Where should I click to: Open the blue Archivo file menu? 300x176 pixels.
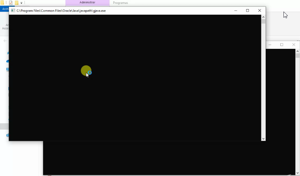click(x=5, y=9)
